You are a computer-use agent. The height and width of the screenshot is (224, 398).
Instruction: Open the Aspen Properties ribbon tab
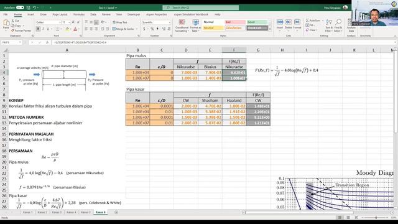point(156,14)
